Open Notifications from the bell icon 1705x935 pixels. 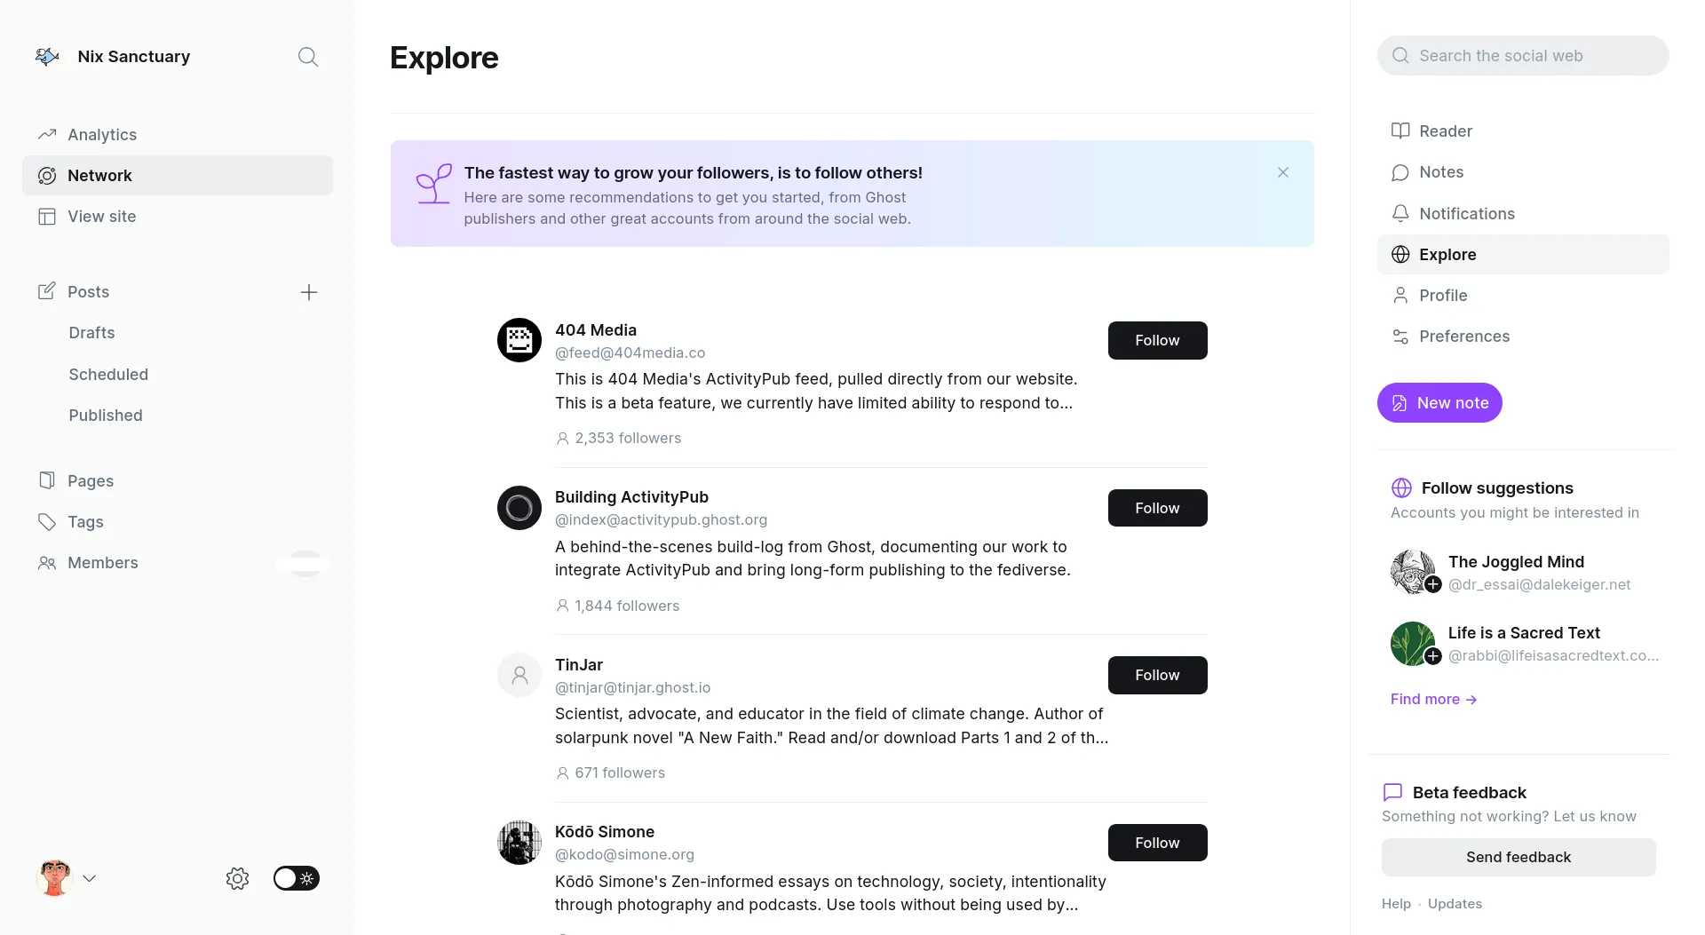click(x=1400, y=213)
